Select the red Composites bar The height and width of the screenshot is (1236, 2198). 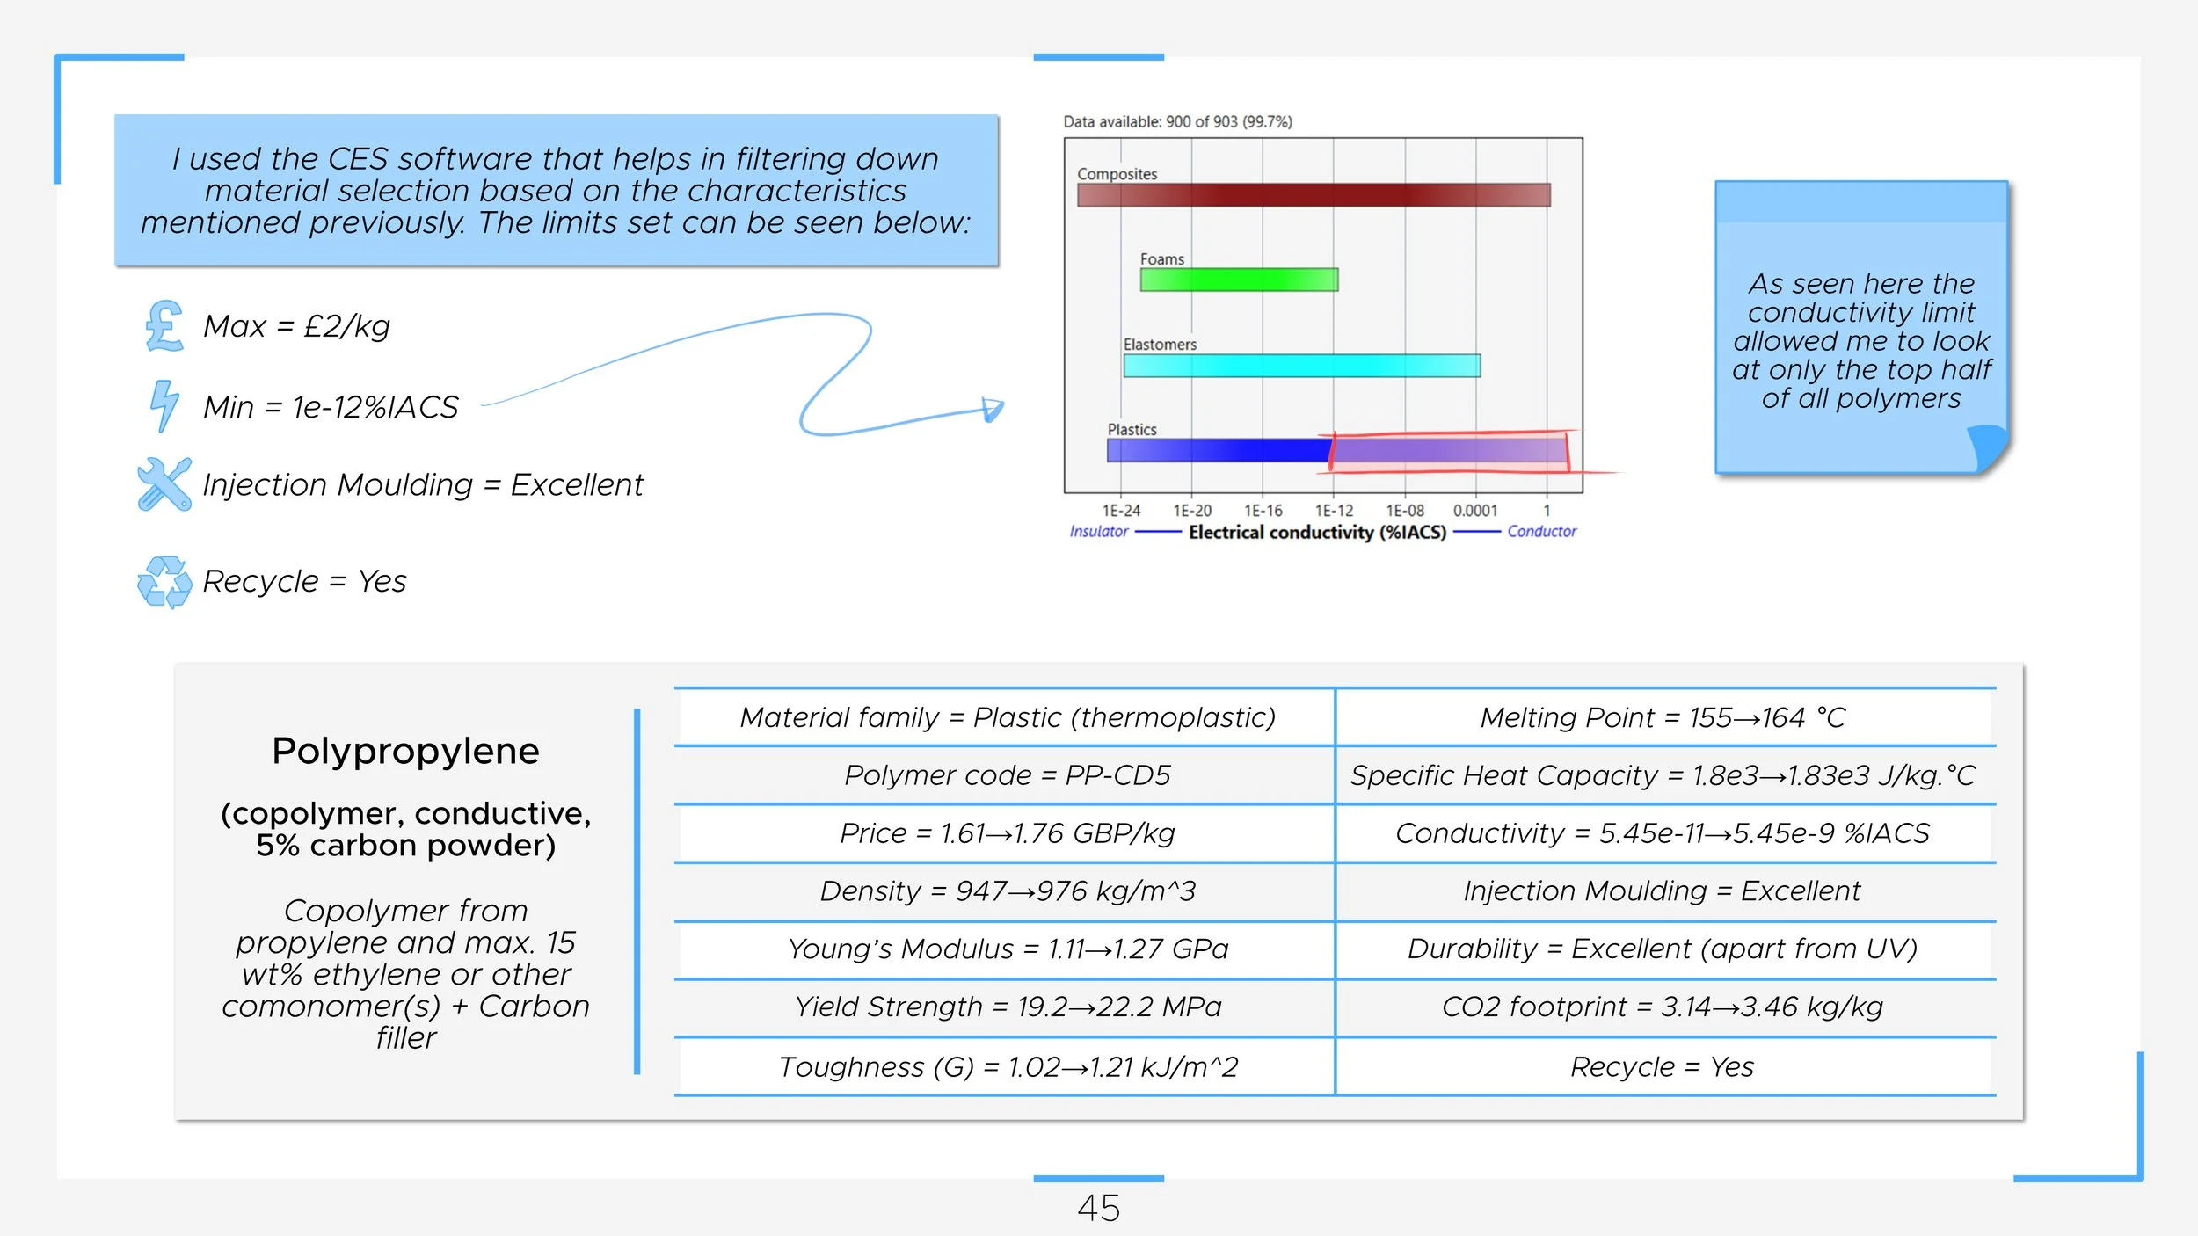coord(1314,195)
